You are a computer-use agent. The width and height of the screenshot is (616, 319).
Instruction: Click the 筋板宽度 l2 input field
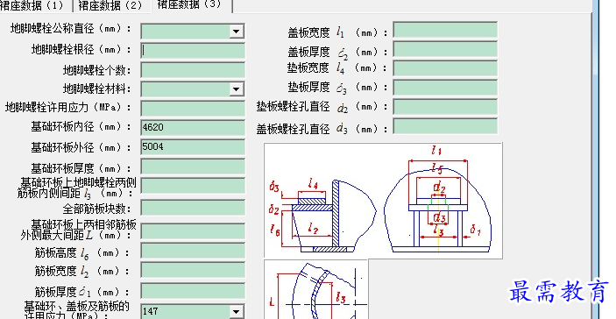click(x=193, y=270)
